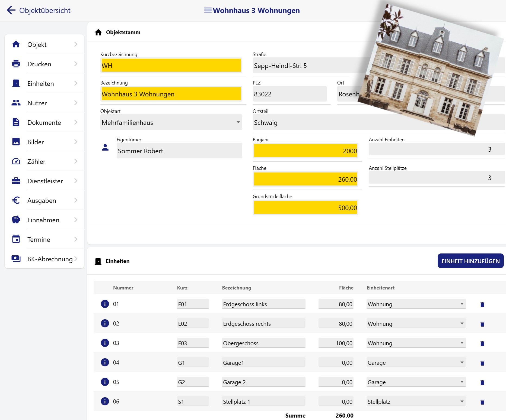506x420 pixels.
Task: Open Einheitenart dropdown for Erdgeschoss rechts
Action: (416, 323)
